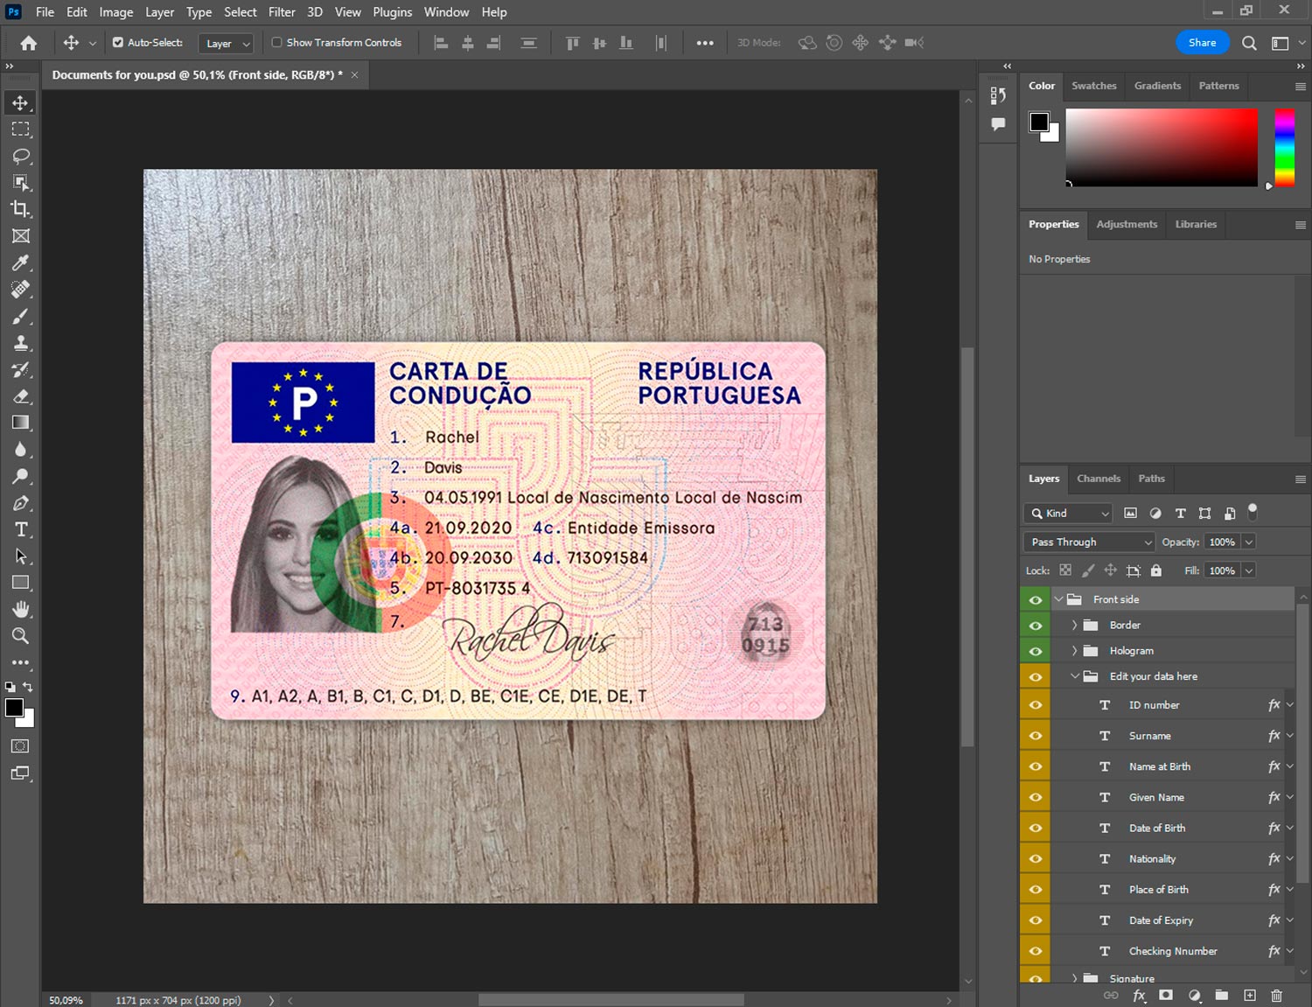The height and width of the screenshot is (1007, 1312).
Task: Enable the Auto-Select checkbox
Action: pos(118,42)
